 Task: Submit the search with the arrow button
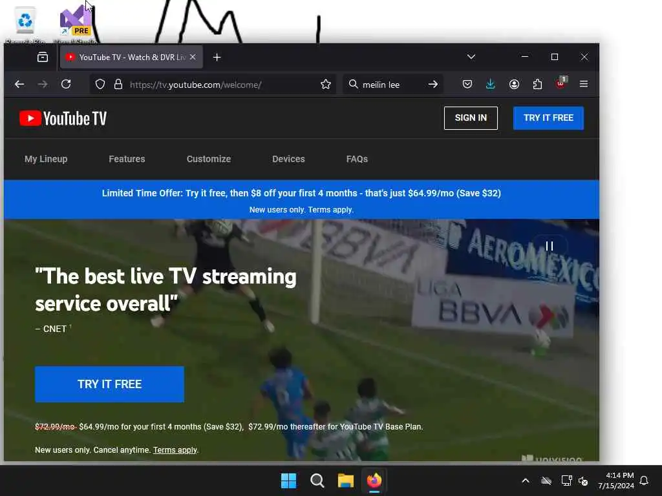click(x=433, y=85)
